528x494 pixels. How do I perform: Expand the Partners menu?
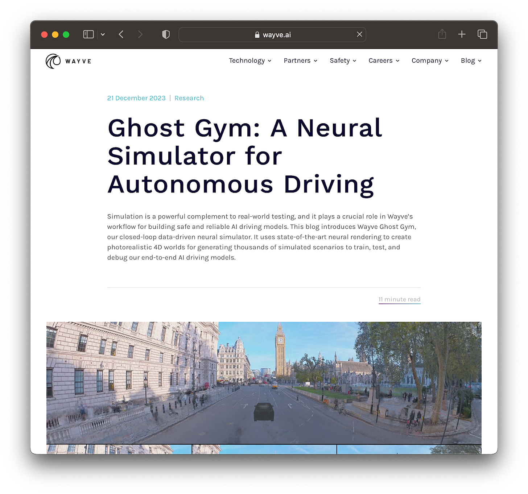pos(301,61)
